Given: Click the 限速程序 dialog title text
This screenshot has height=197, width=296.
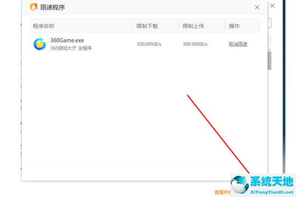Looking at the screenshot, I should pyautogui.click(x=53, y=8).
